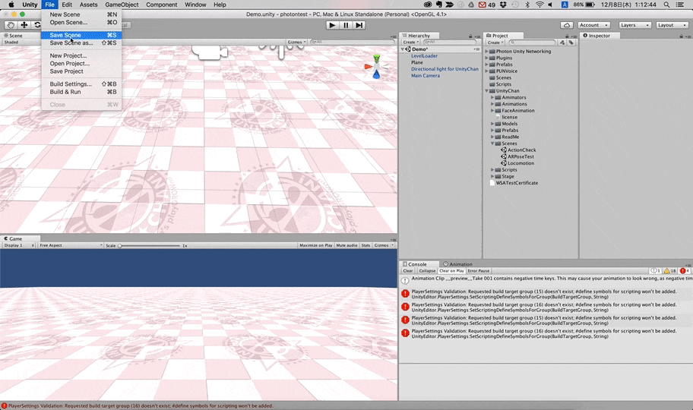The height and width of the screenshot is (410, 693).
Task: Expand the FaceAnimation folder
Action: 492,111
